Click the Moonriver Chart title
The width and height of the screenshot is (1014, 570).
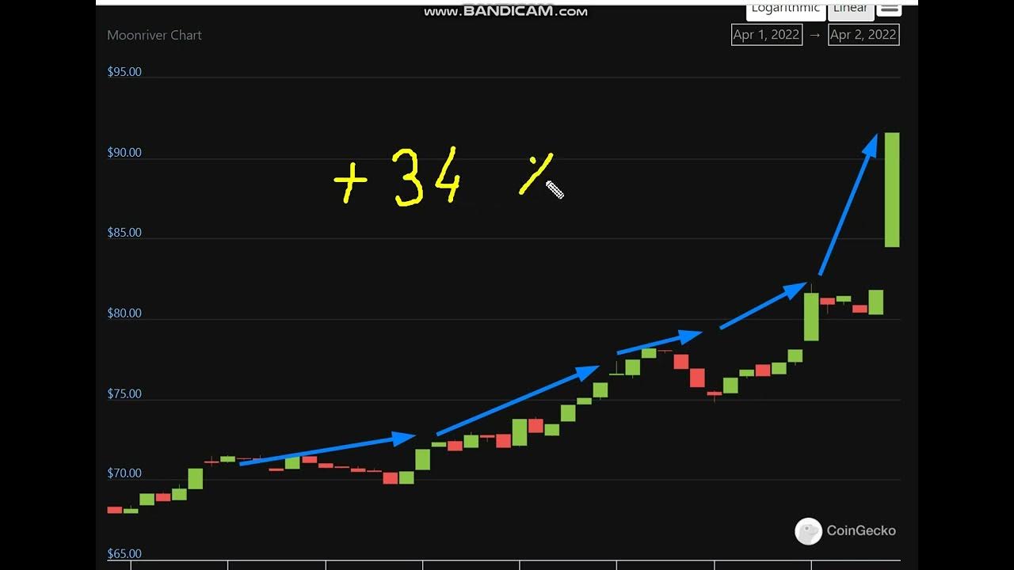[154, 35]
